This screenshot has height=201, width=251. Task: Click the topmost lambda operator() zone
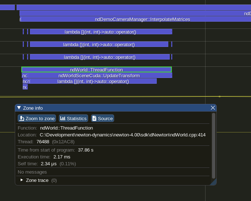tap(100, 32)
